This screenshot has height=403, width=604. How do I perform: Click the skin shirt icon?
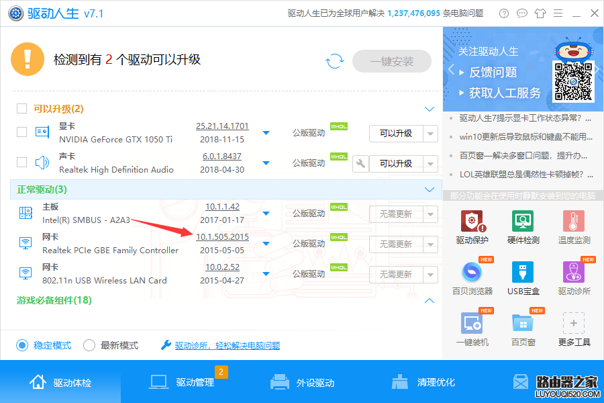(x=540, y=13)
